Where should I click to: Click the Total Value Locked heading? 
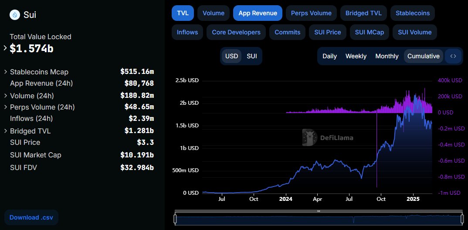[40, 37]
